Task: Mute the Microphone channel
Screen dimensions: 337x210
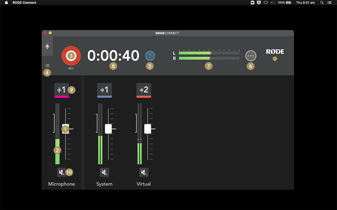Action: [62, 172]
